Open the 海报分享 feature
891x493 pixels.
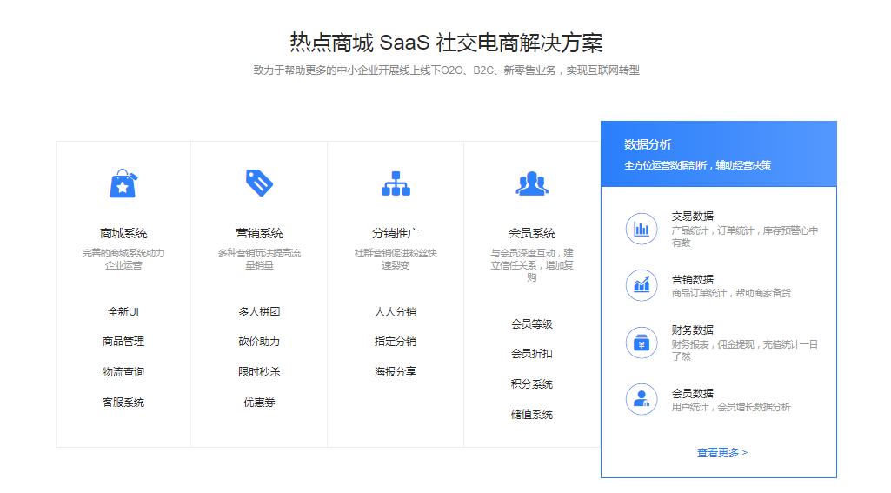point(396,372)
